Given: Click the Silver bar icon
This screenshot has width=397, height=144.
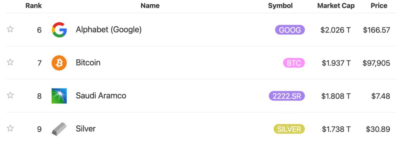Looking at the screenshot, I should 59,129.
